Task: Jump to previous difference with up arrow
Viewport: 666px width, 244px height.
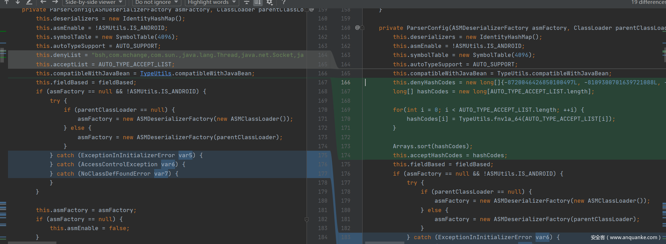Action: coord(7,2)
